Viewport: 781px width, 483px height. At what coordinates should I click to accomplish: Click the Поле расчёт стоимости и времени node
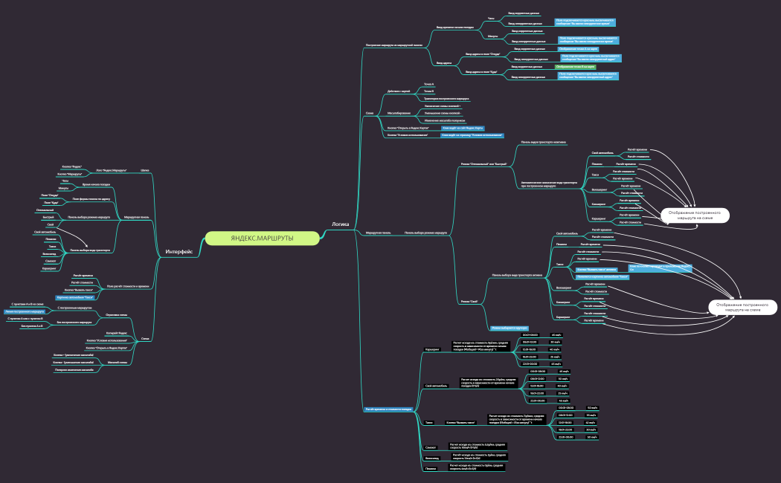point(123,286)
